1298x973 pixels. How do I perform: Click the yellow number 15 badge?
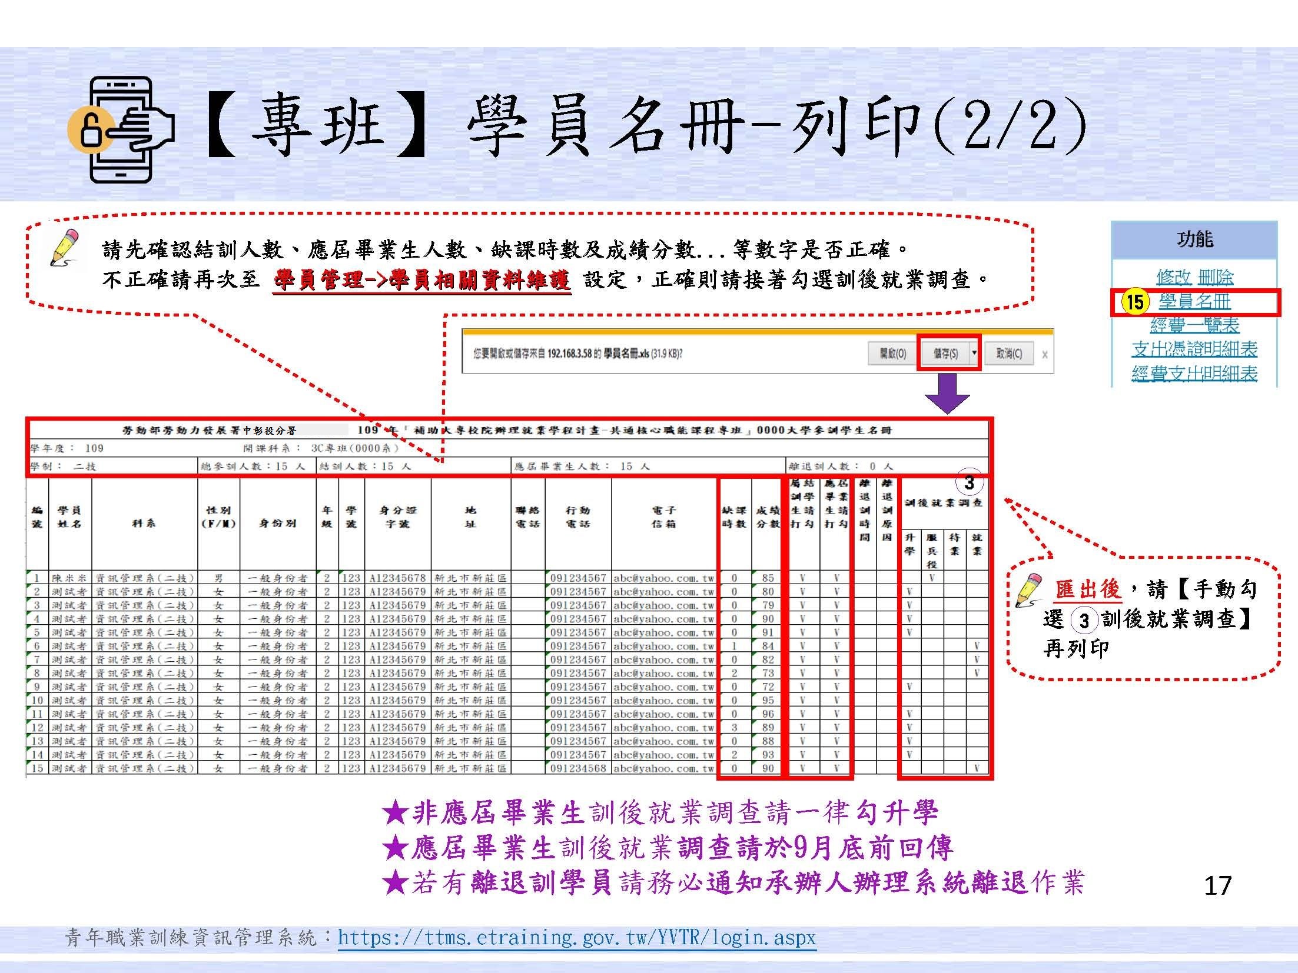click(x=1134, y=302)
